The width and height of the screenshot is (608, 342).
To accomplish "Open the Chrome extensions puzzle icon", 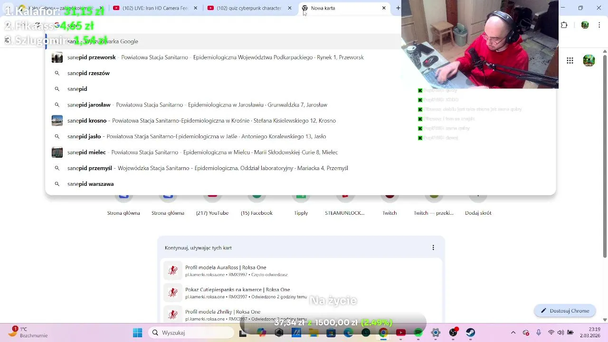I will pyautogui.click(x=564, y=25).
